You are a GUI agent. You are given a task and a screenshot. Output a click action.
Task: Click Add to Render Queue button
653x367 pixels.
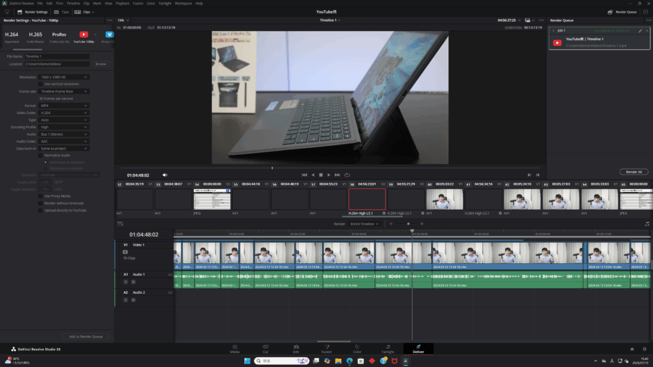[86, 336]
